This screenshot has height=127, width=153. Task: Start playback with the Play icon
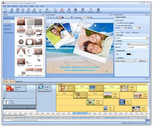(x=40, y=10)
